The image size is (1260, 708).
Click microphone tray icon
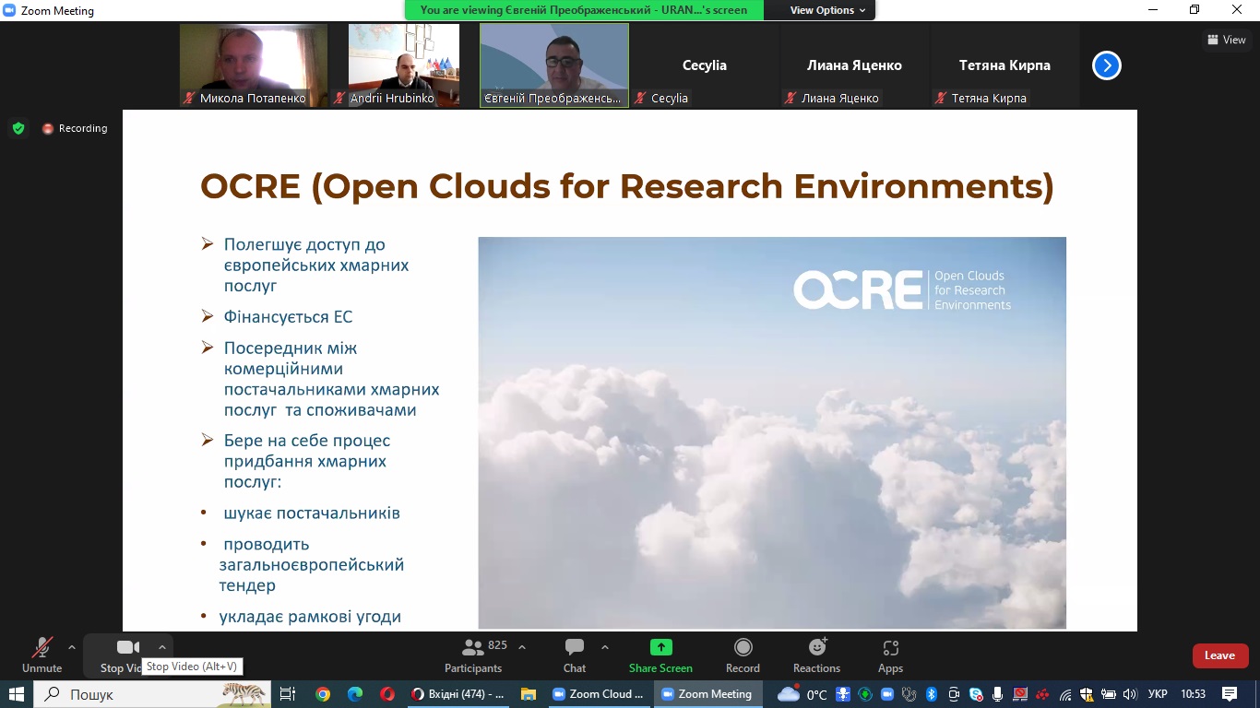click(x=997, y=694)
